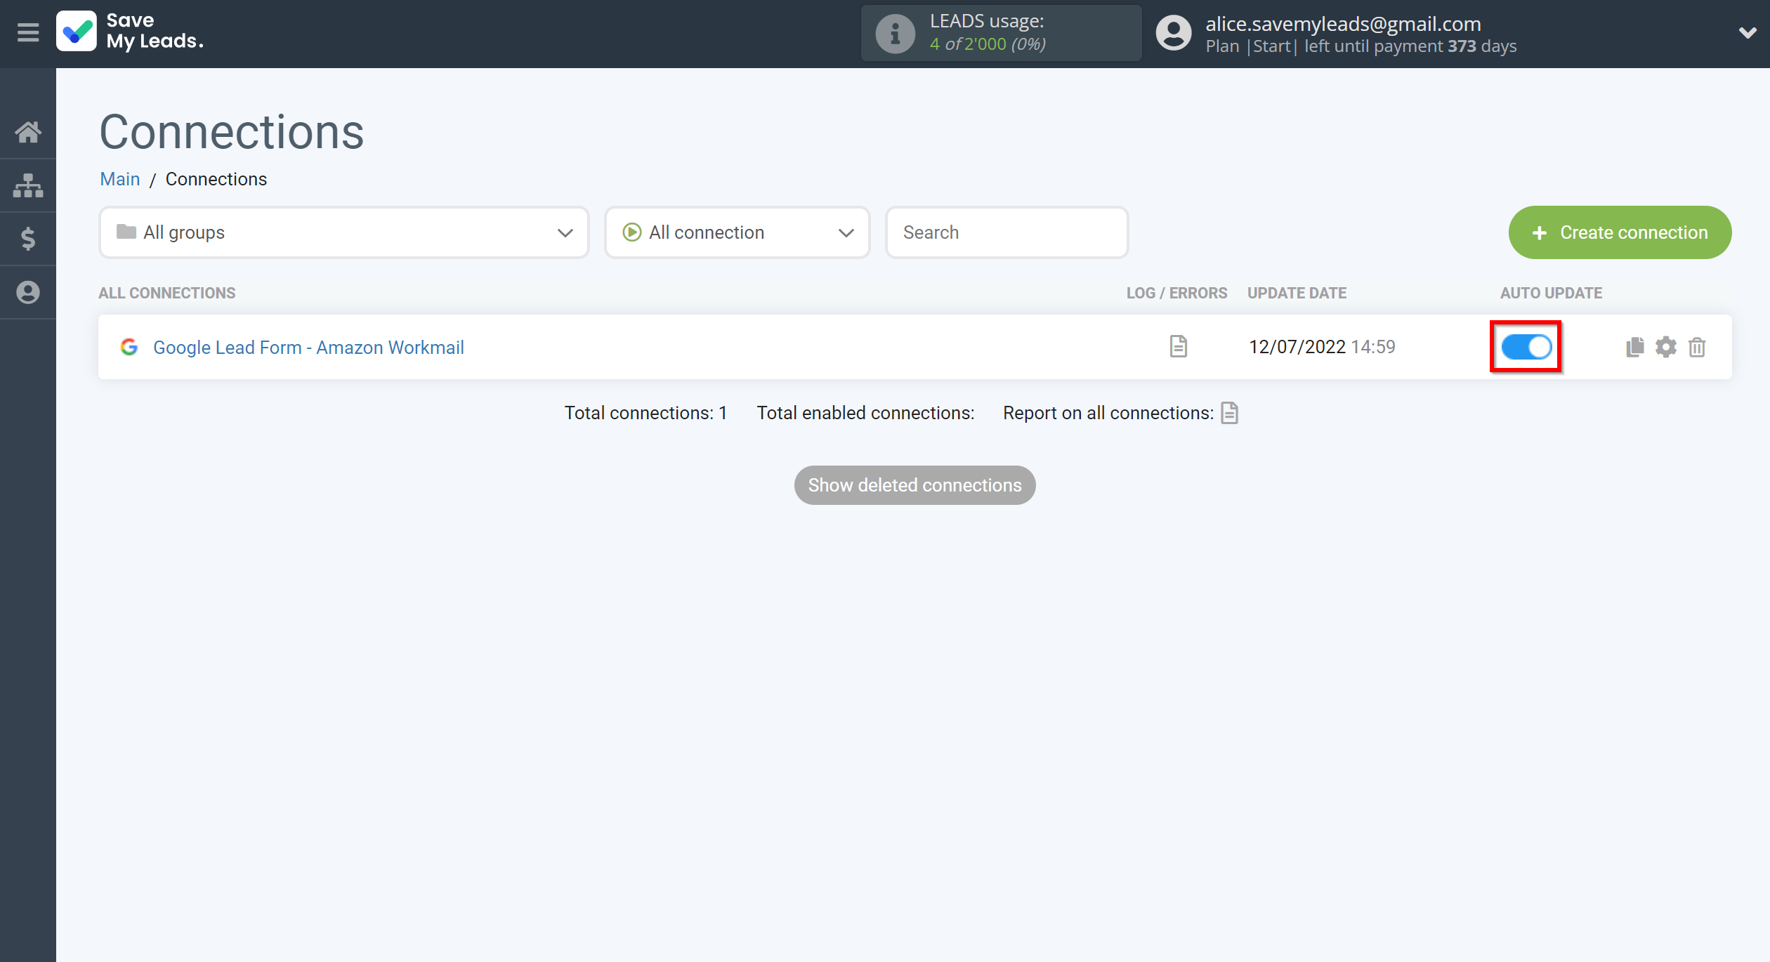Click the Save My Leads home icon
Image resolution: width=1770 pixels, height=962 pixels.
coord(28,131)
